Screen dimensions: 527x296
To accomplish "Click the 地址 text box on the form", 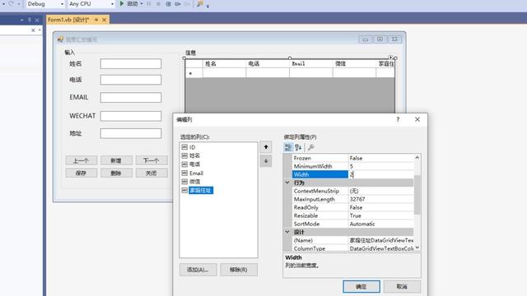I will pos(131,133).
